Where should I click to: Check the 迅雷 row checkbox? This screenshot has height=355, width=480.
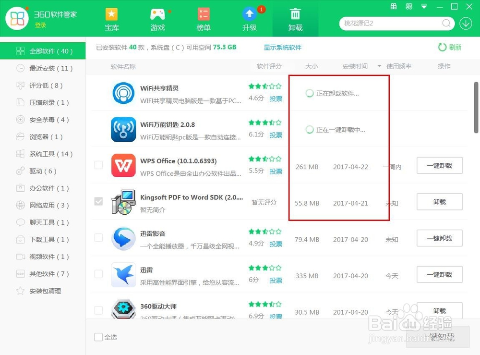pos(98,274)
